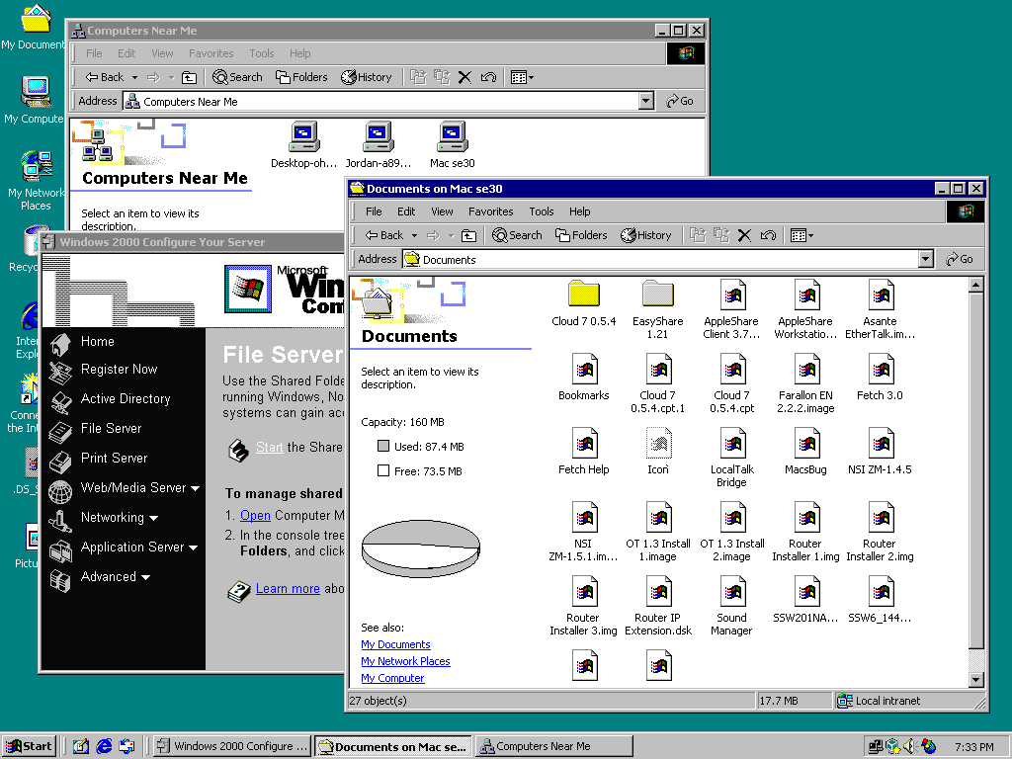The width and height of the screenshot is (1012, 759).
Task: Select Active Directory in Configure Server sidebar
Action: 126,399
